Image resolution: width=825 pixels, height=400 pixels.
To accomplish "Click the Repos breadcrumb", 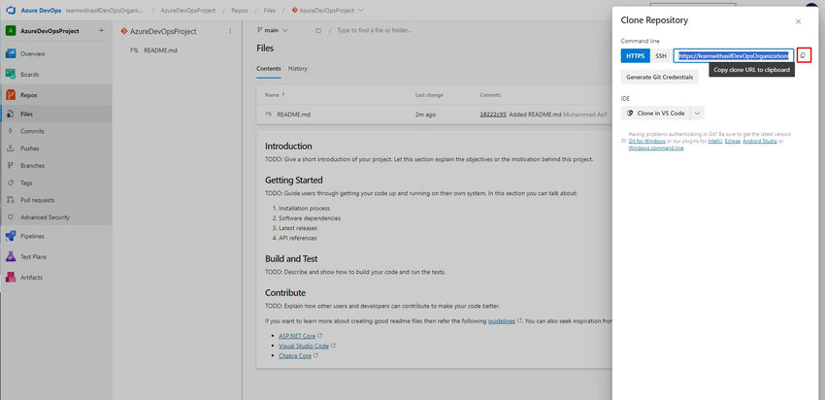I will click(x=240, y=11).
